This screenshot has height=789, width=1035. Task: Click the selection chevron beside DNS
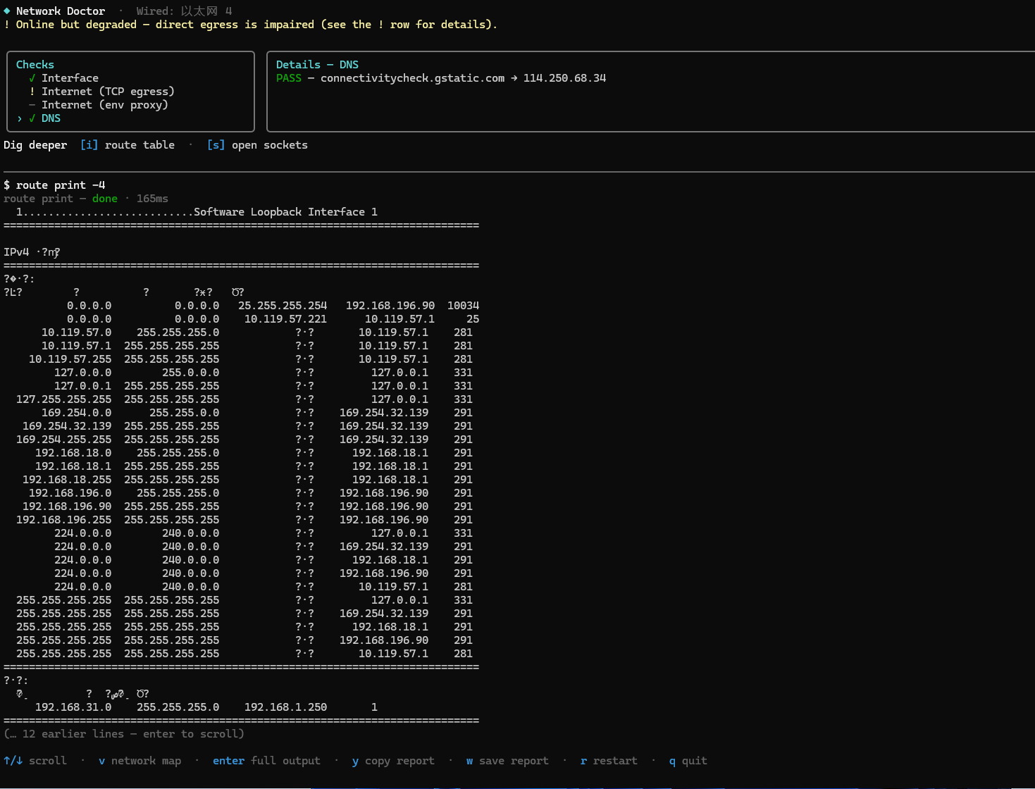click(x=20, y=118)
